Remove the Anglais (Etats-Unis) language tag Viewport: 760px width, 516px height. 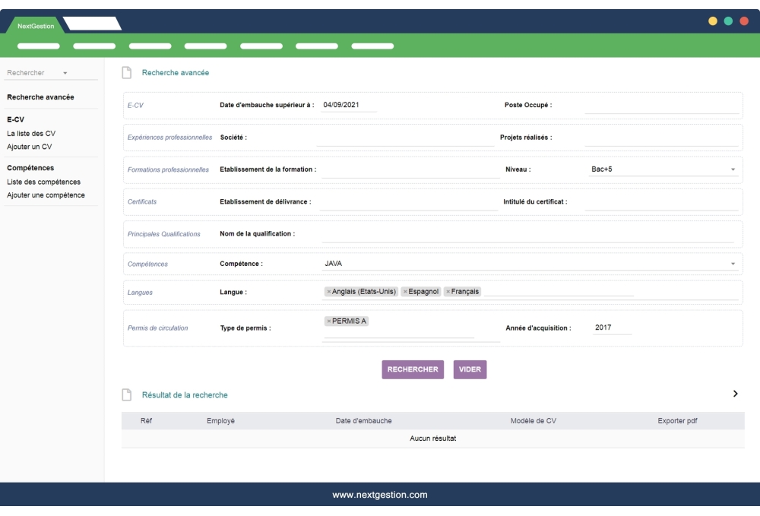329,291
